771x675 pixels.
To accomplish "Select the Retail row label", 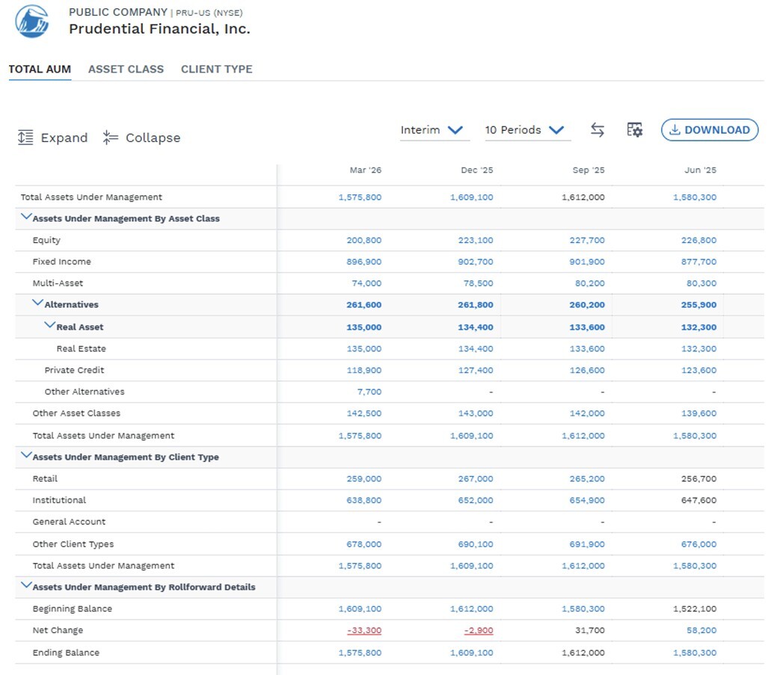I will click(45, 479).
